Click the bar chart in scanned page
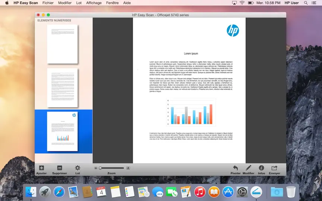 [x=191, y=112]
